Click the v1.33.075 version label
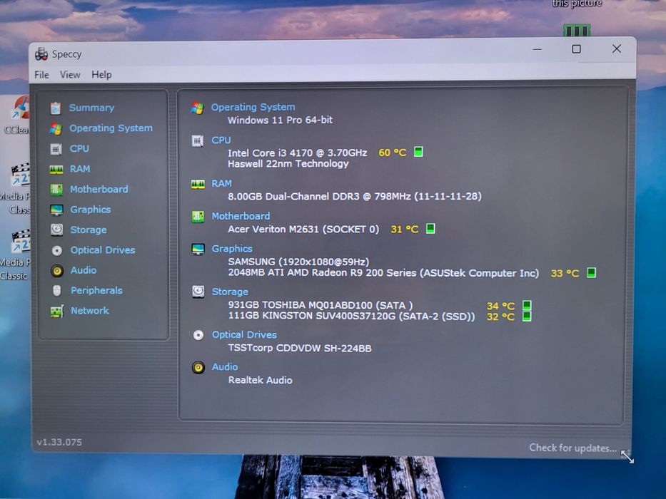Screen dimensions: 666x499 (x=59, y=442)
